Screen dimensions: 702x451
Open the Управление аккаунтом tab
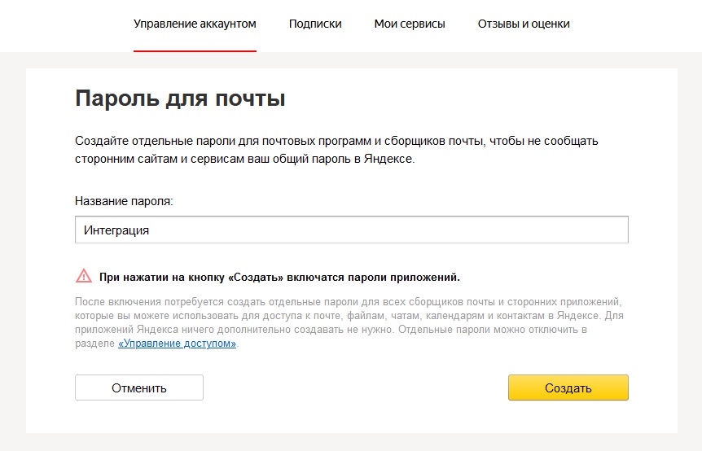click(x=195, y=24)
